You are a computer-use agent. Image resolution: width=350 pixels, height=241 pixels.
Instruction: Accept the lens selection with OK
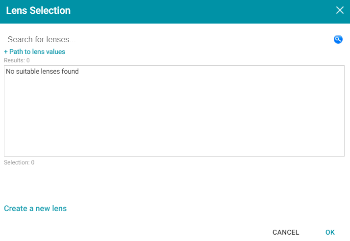[330, 232]
